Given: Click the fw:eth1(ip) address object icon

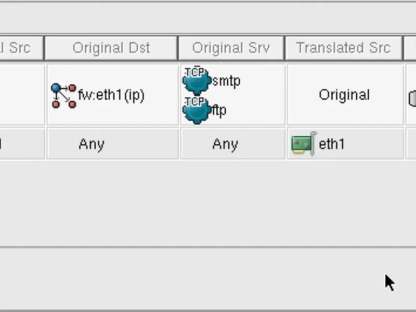Looking at the screenshot, I should pos(63,96).
